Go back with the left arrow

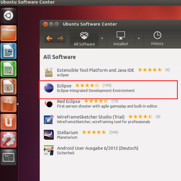[49, 38]
